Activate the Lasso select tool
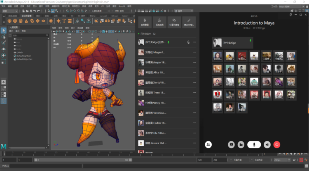The image size is (309, 171). point(4,37)
